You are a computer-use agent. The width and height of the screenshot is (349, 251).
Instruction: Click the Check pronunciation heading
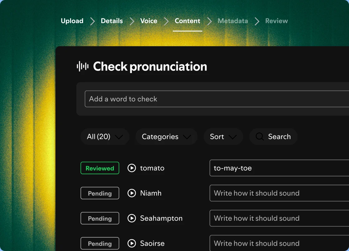[150, 66]
